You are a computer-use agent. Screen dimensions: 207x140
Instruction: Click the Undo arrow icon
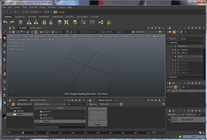point(6,22)
